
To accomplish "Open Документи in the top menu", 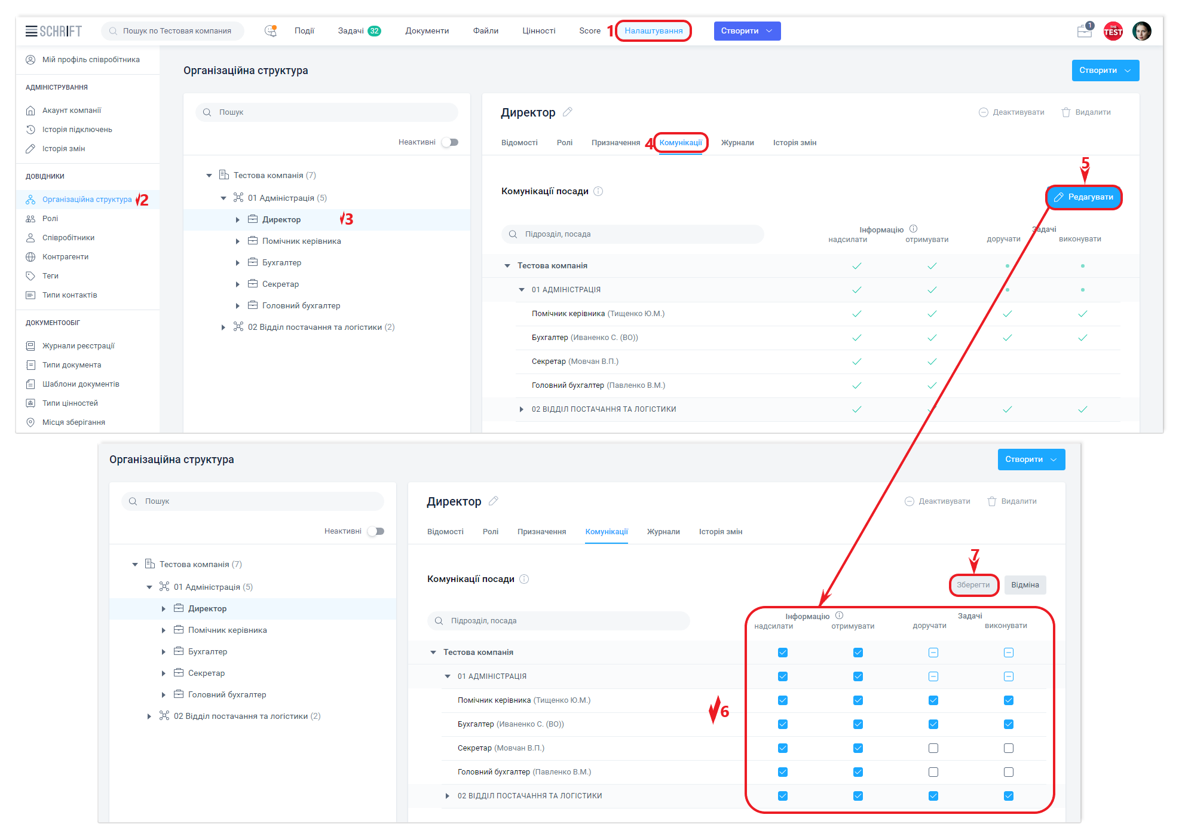I will pos(427,31).
